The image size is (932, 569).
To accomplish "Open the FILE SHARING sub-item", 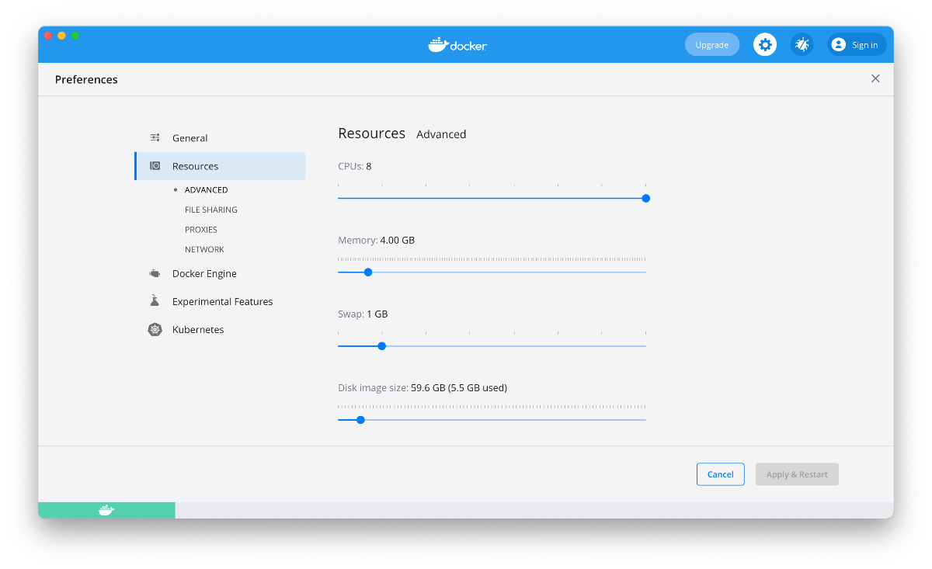I will (x=211, y=210).
